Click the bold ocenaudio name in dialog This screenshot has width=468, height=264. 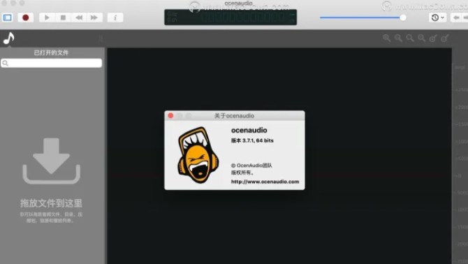[249, 130]
